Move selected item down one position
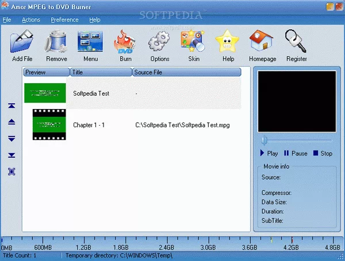345x261 pixels. [11, 138]
